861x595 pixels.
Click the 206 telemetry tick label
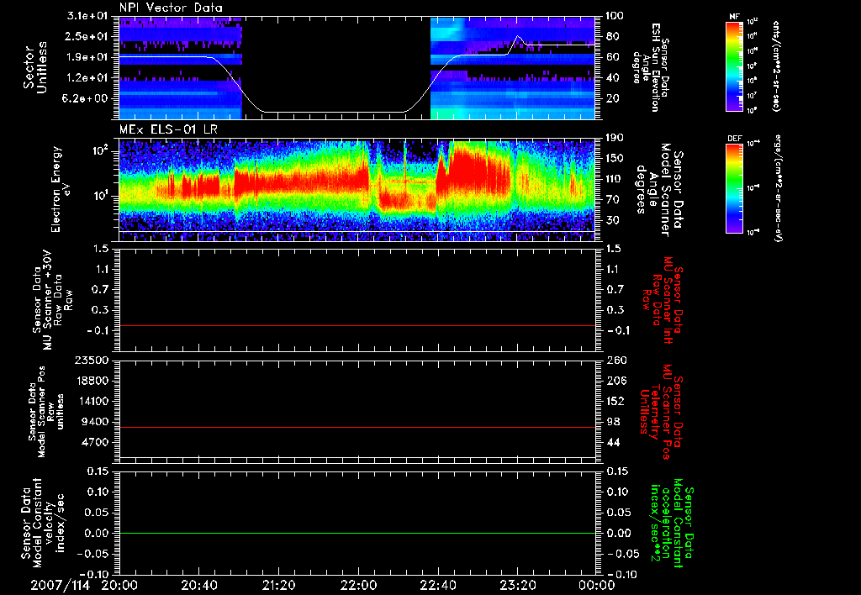point(616,381)
